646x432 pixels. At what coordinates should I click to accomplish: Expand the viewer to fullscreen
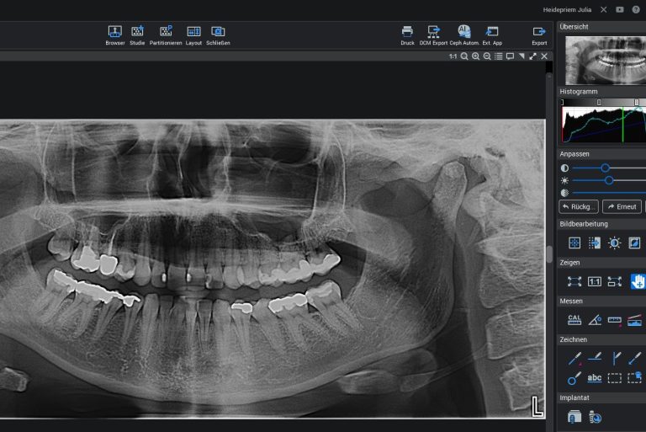[x=532, y=56]
